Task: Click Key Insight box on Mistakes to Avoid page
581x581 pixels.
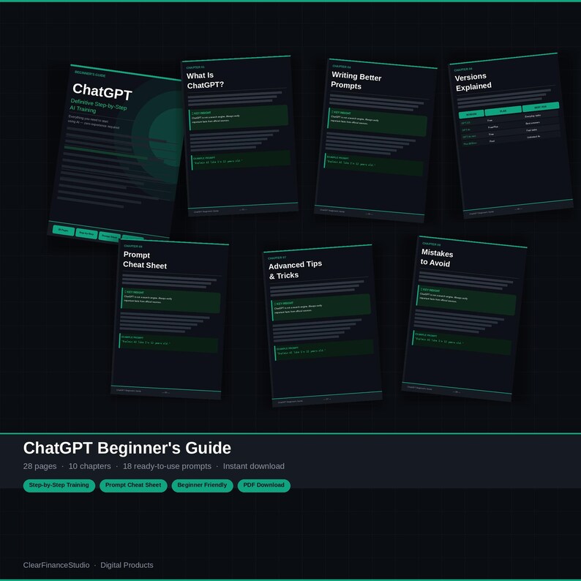Action: [x=466, y=300]
